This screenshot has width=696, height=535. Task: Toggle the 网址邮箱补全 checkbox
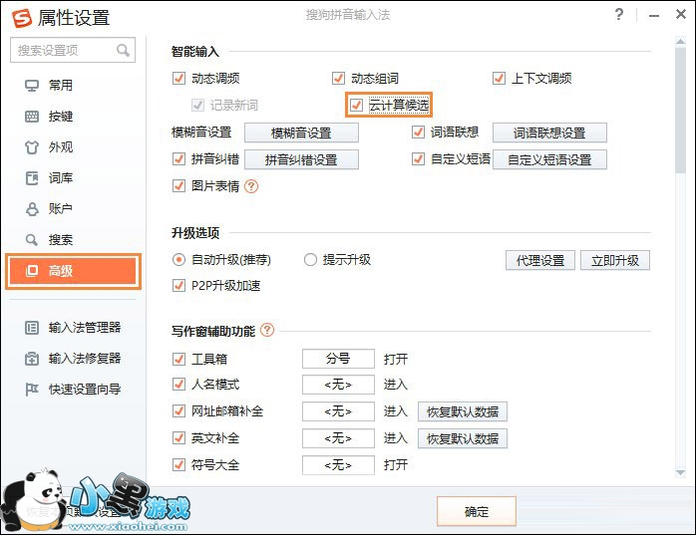pyautogui.click(x=178, y=411)
